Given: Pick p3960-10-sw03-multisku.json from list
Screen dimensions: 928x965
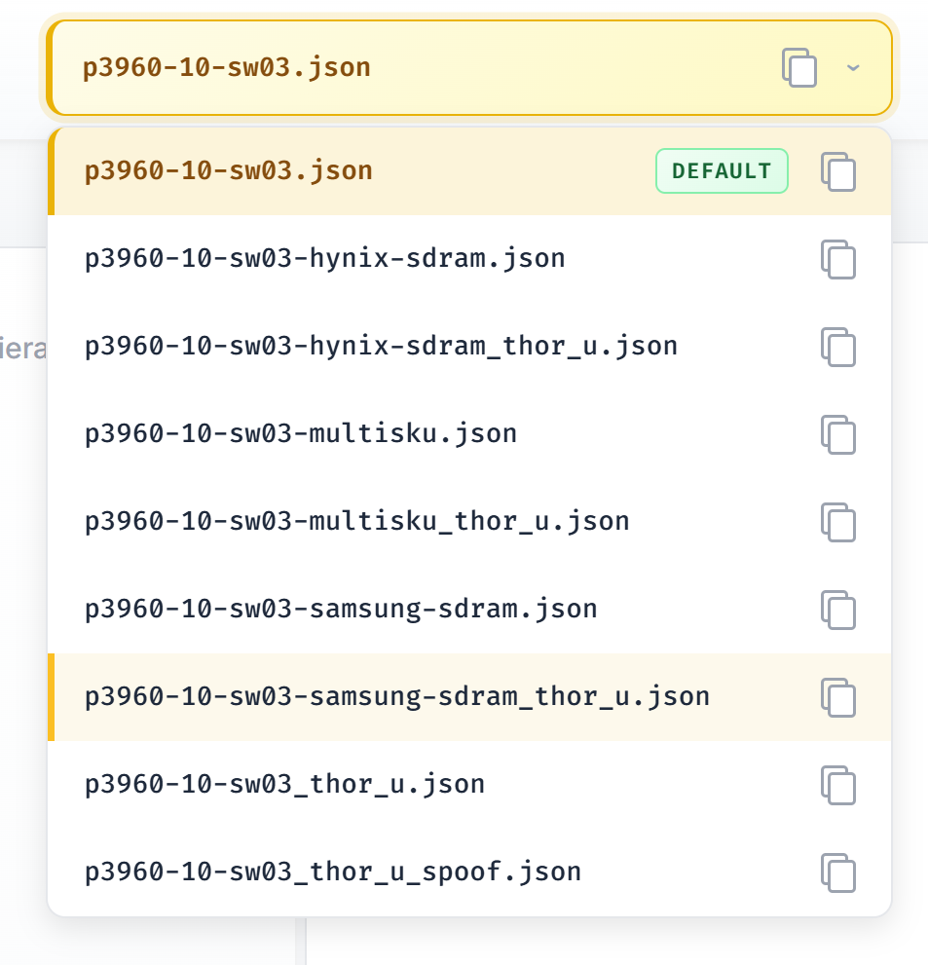Looking at the screenshot, I should click(x=469, y=434).
